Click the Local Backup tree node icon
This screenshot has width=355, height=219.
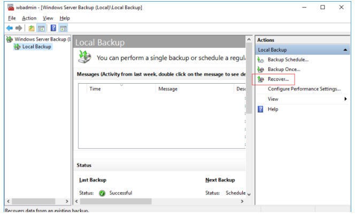tap(17, 47)
